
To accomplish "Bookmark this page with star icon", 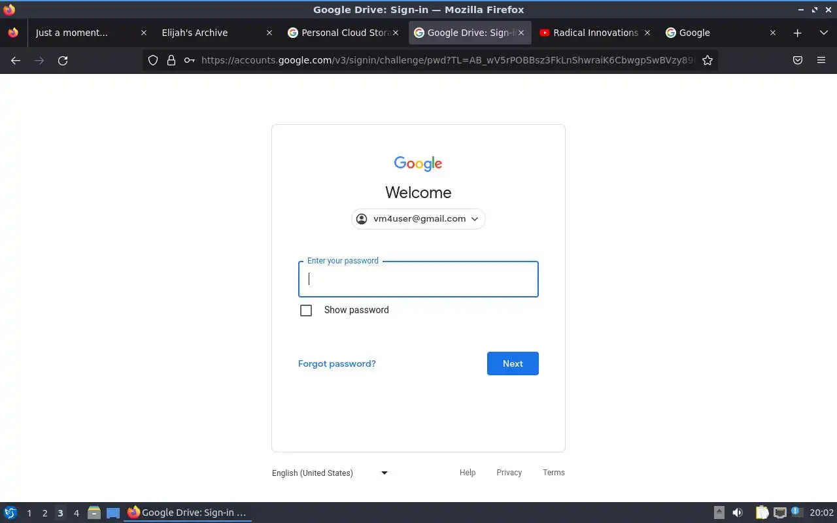I will click(x=707, y=60).
